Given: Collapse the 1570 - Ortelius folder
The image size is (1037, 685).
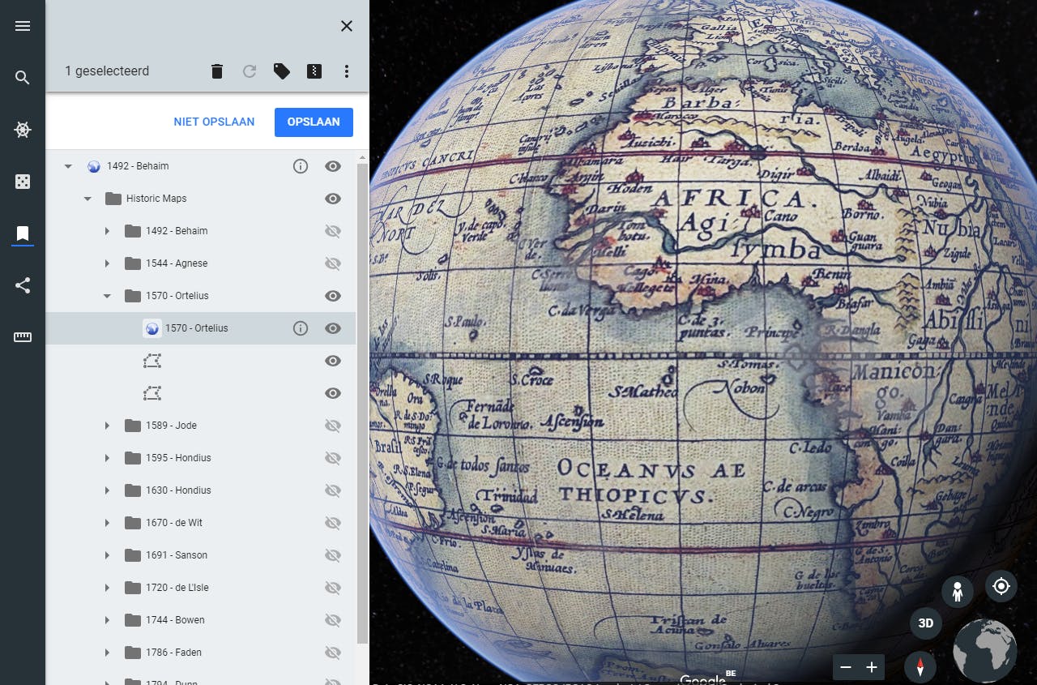Looking at the screenshot, I should tap(107, 296).
